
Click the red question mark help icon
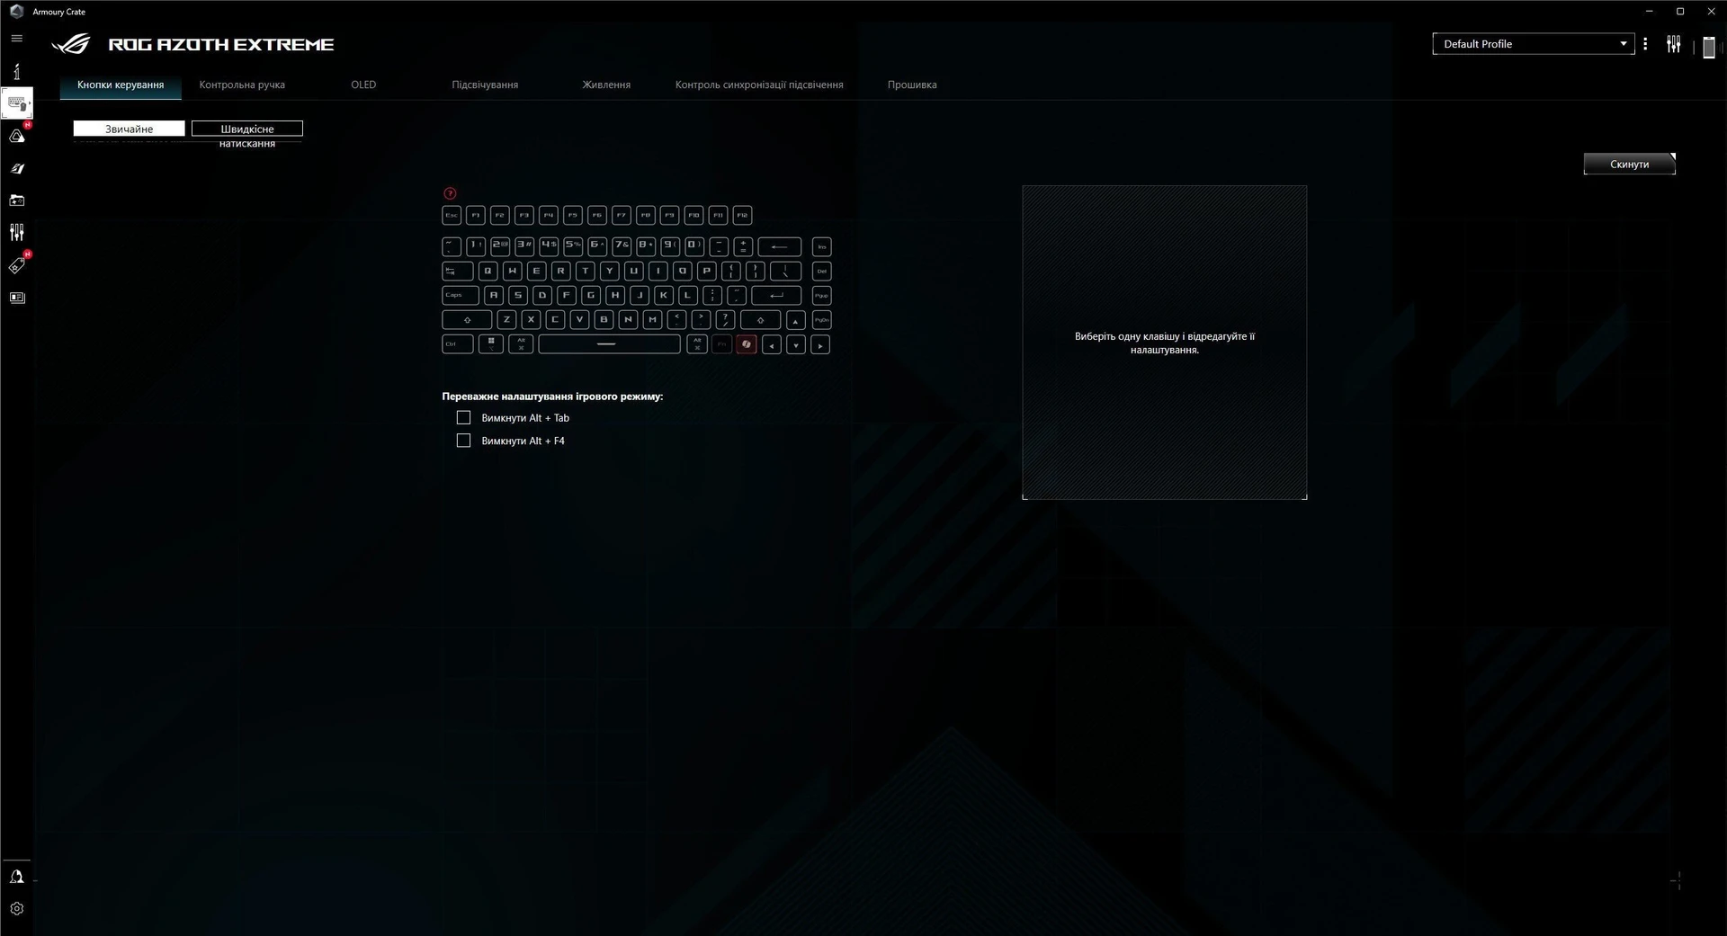coord(450,193)
